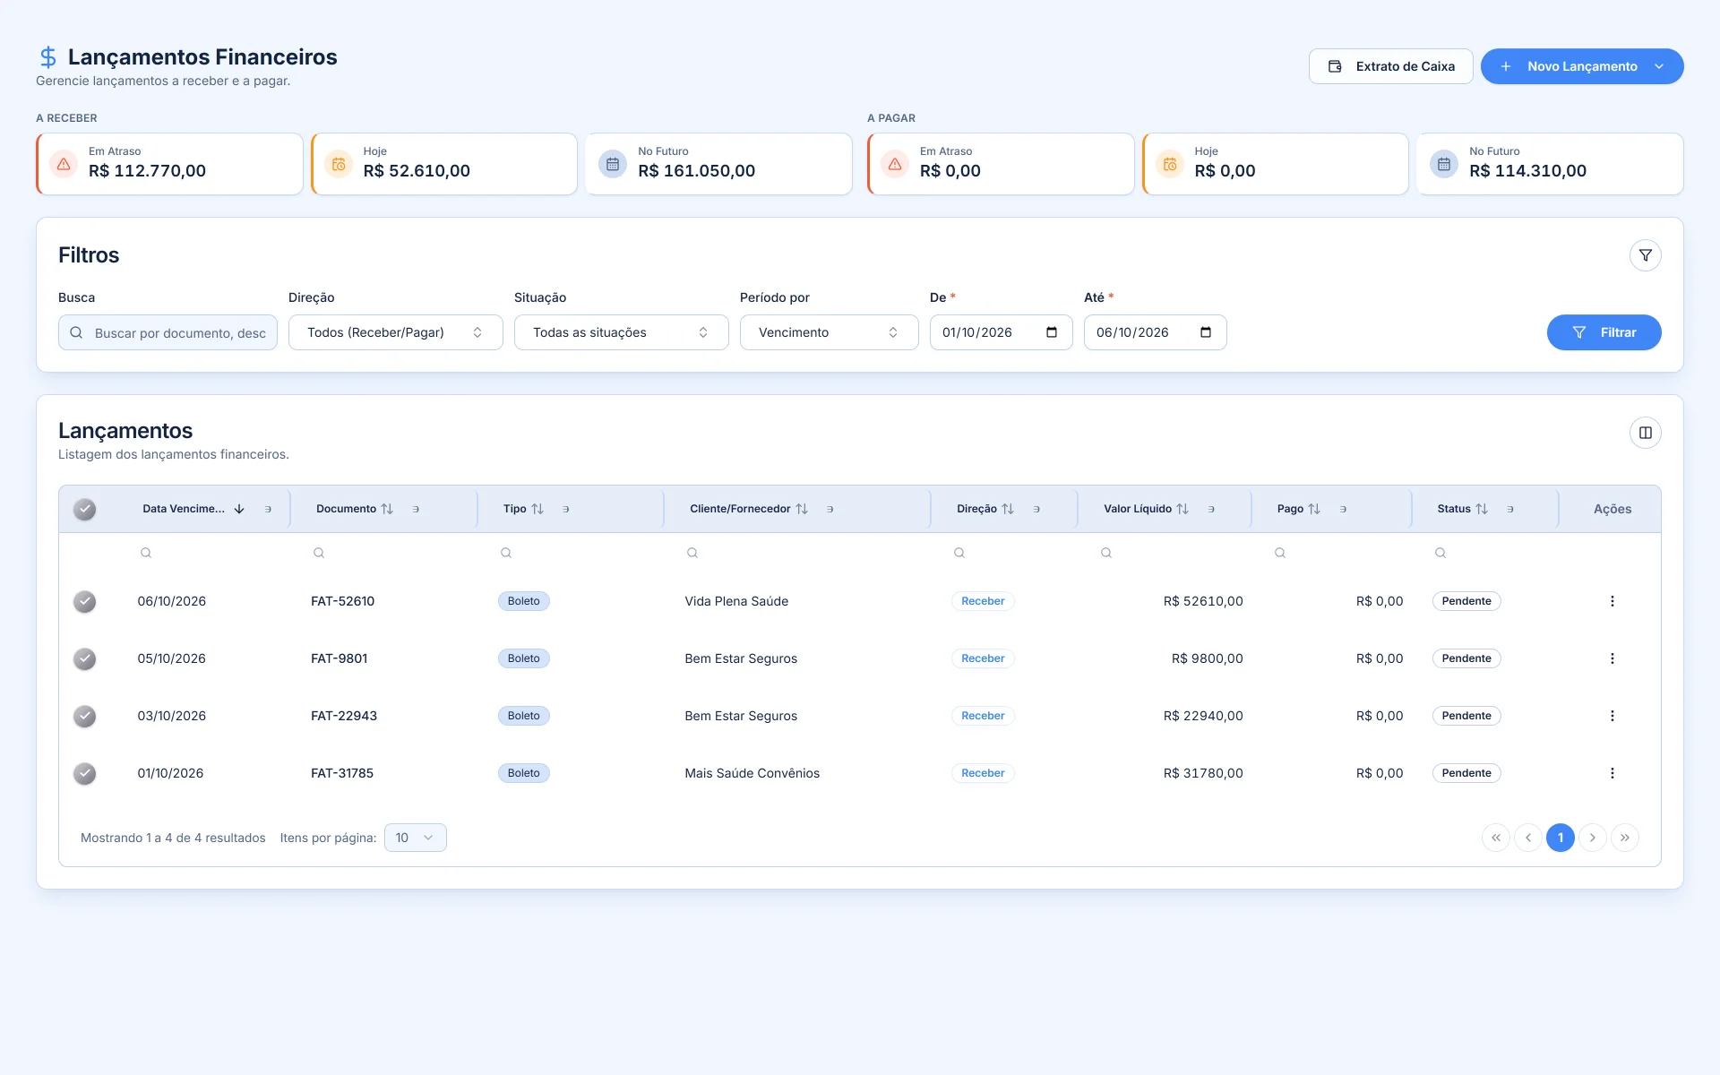This screenshot has width=1720, height=1075.
Task: Go to the last page
Action: tap(1624, 838)
